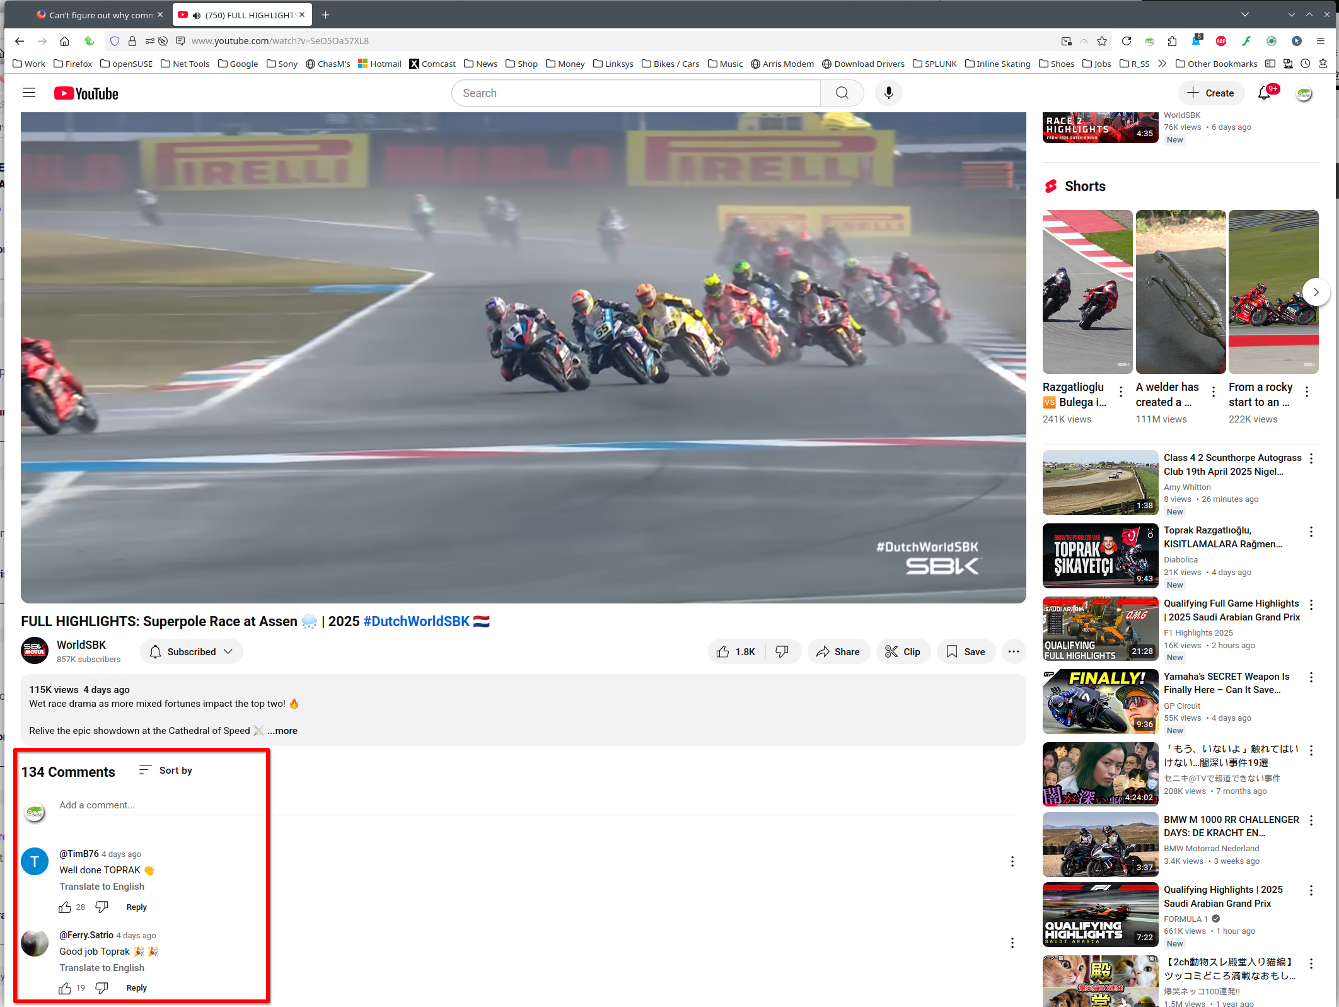Translate Ferry.Satrio's comment to English
Image resolution: width=1339 pixels, height=1007 pixels.
[101, 967]
